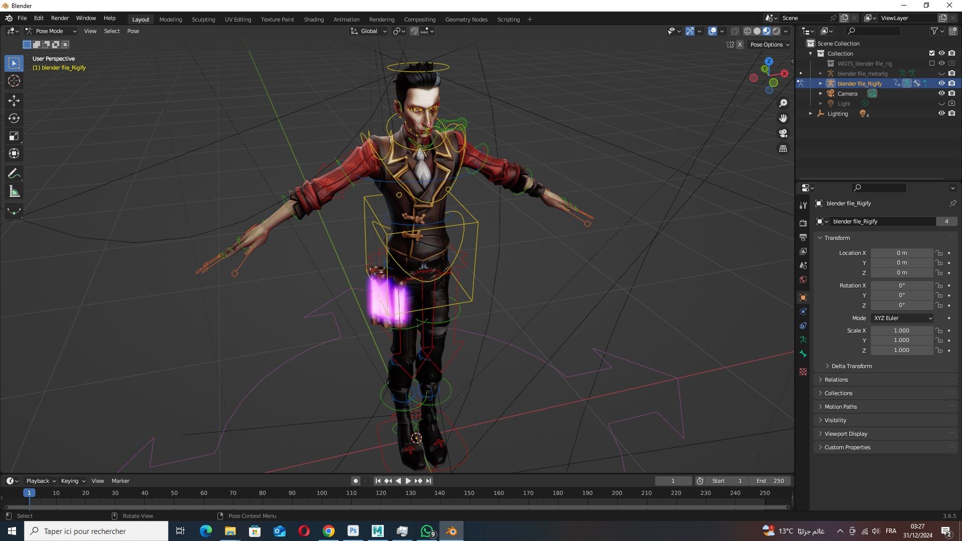Expand the Lighting collection in outliner
This screenshot has height=541, width=962.
810,114
